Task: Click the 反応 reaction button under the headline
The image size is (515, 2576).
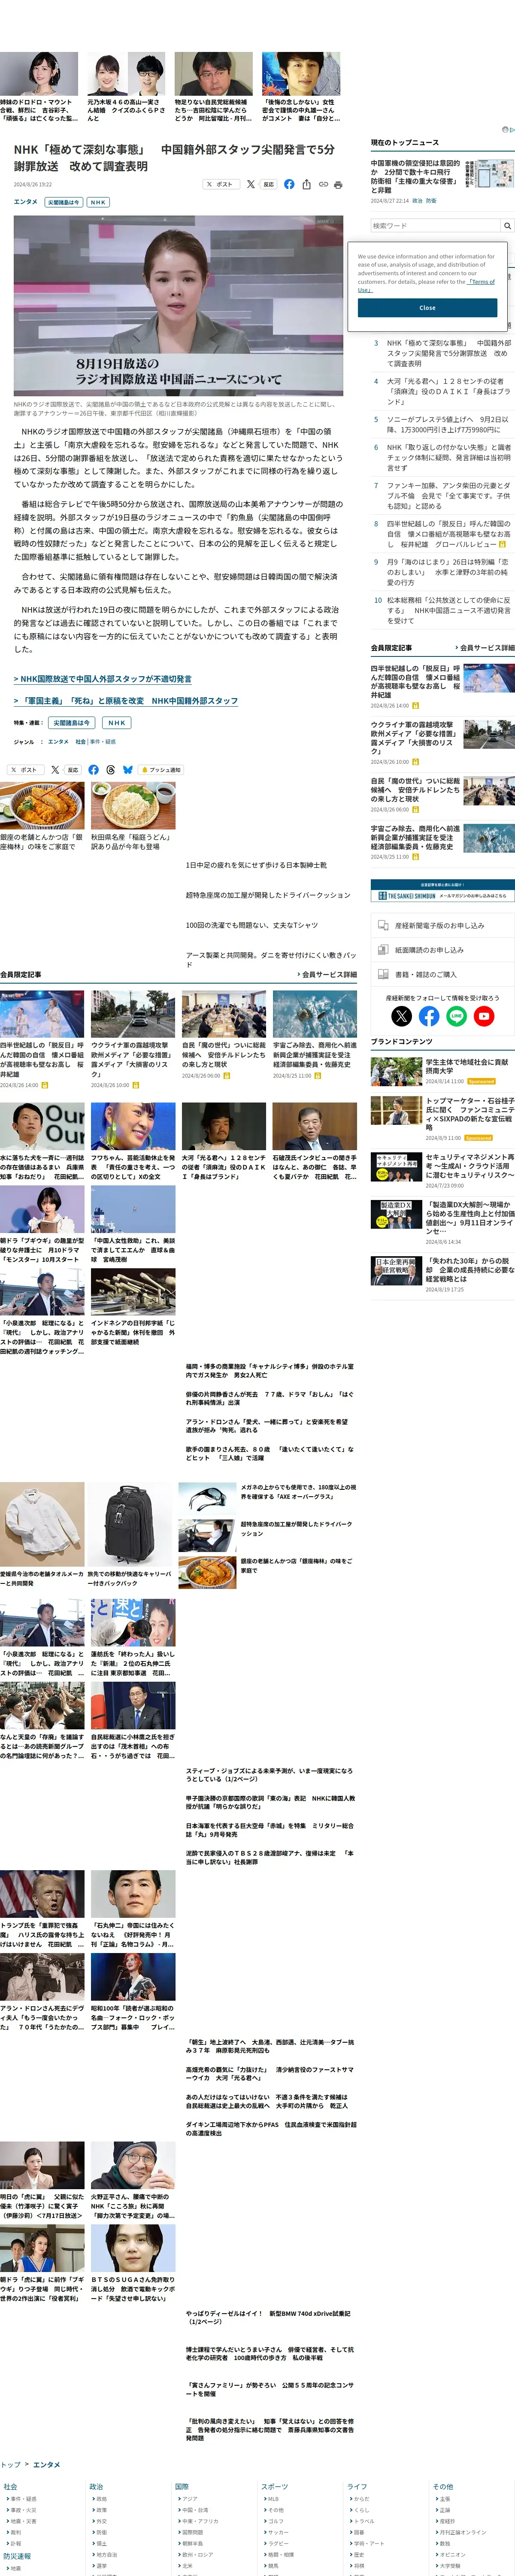Action: [x=268, y=184]
